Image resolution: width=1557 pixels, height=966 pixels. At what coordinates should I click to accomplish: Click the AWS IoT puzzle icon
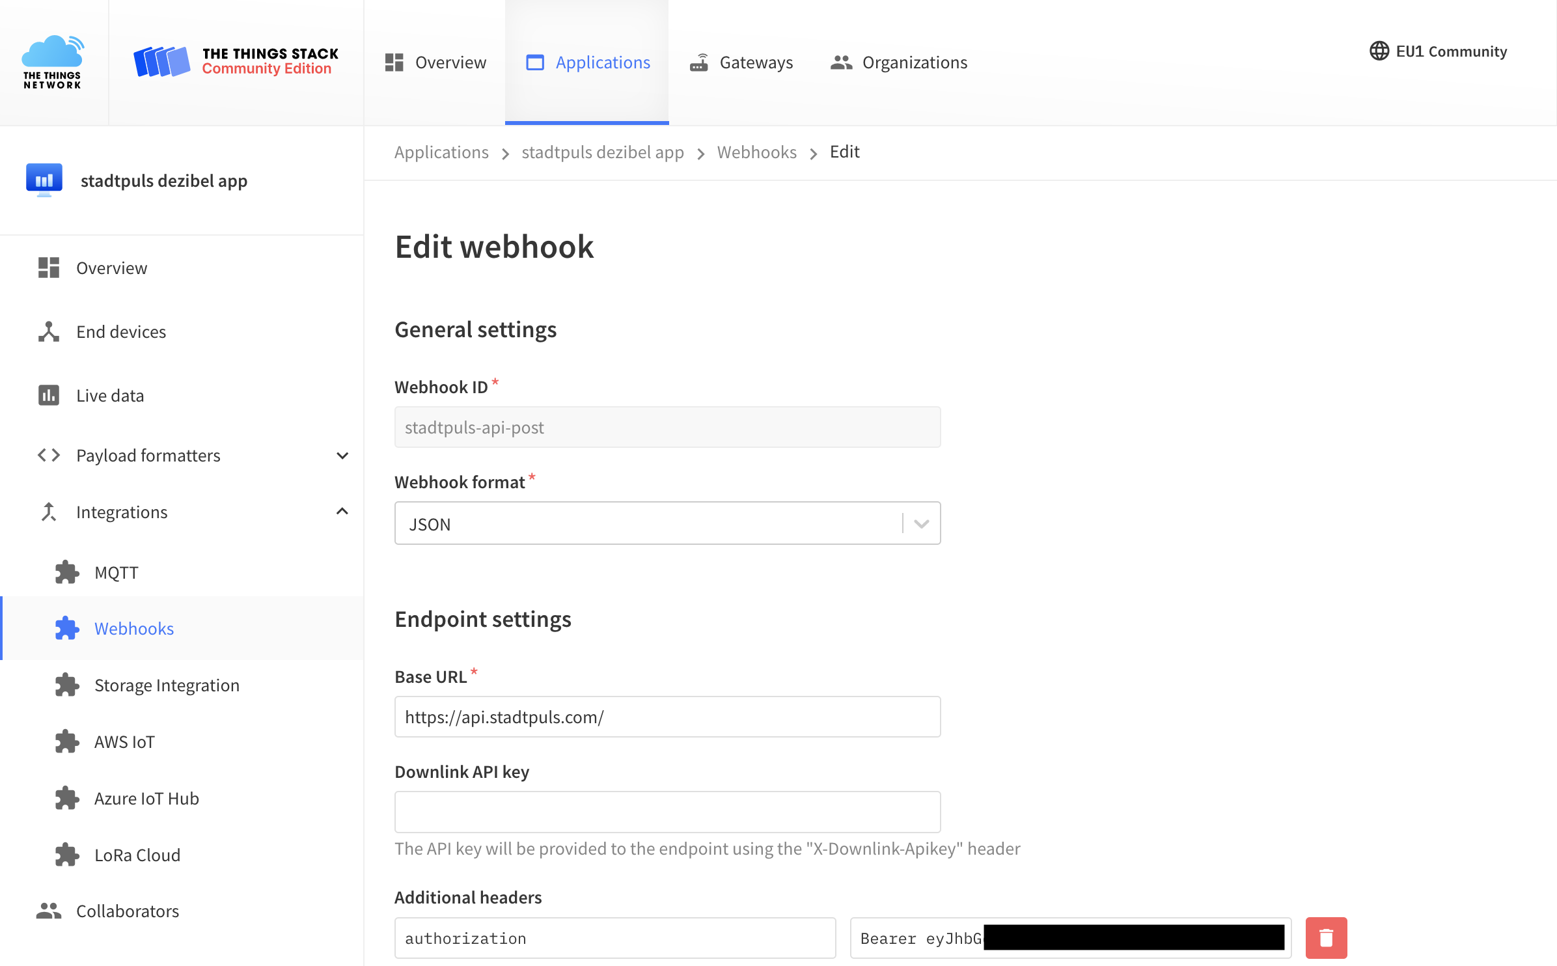coord(67,741)
